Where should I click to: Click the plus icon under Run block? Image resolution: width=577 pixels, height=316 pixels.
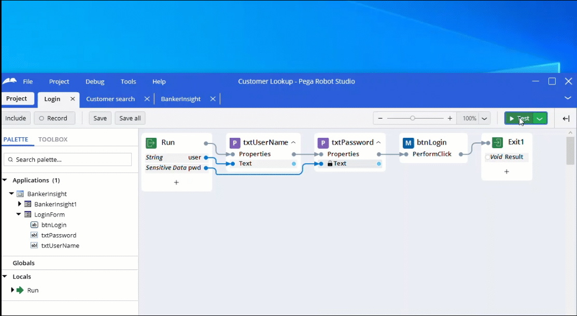tap(176, 182)
